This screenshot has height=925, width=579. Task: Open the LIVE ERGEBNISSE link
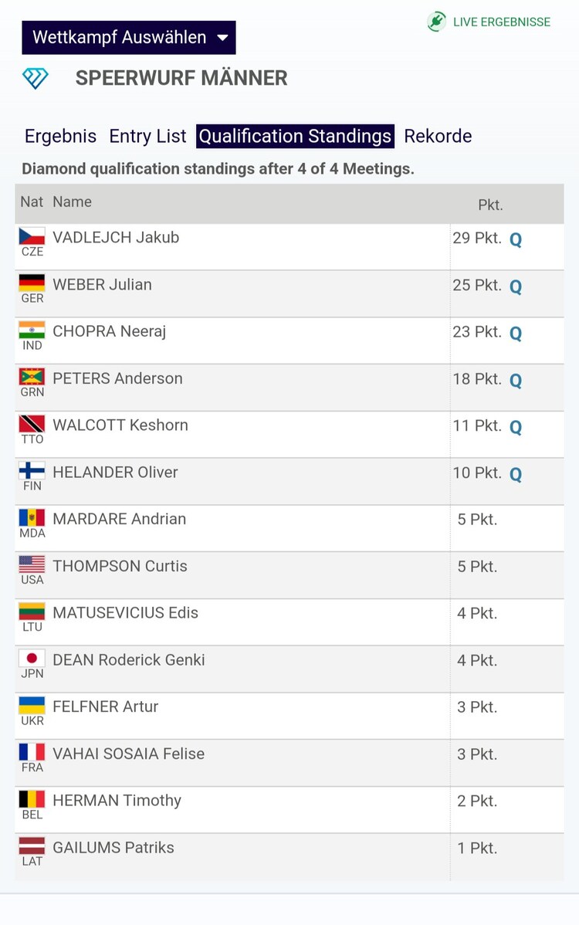pyautogui.click(x=501, y=22)
